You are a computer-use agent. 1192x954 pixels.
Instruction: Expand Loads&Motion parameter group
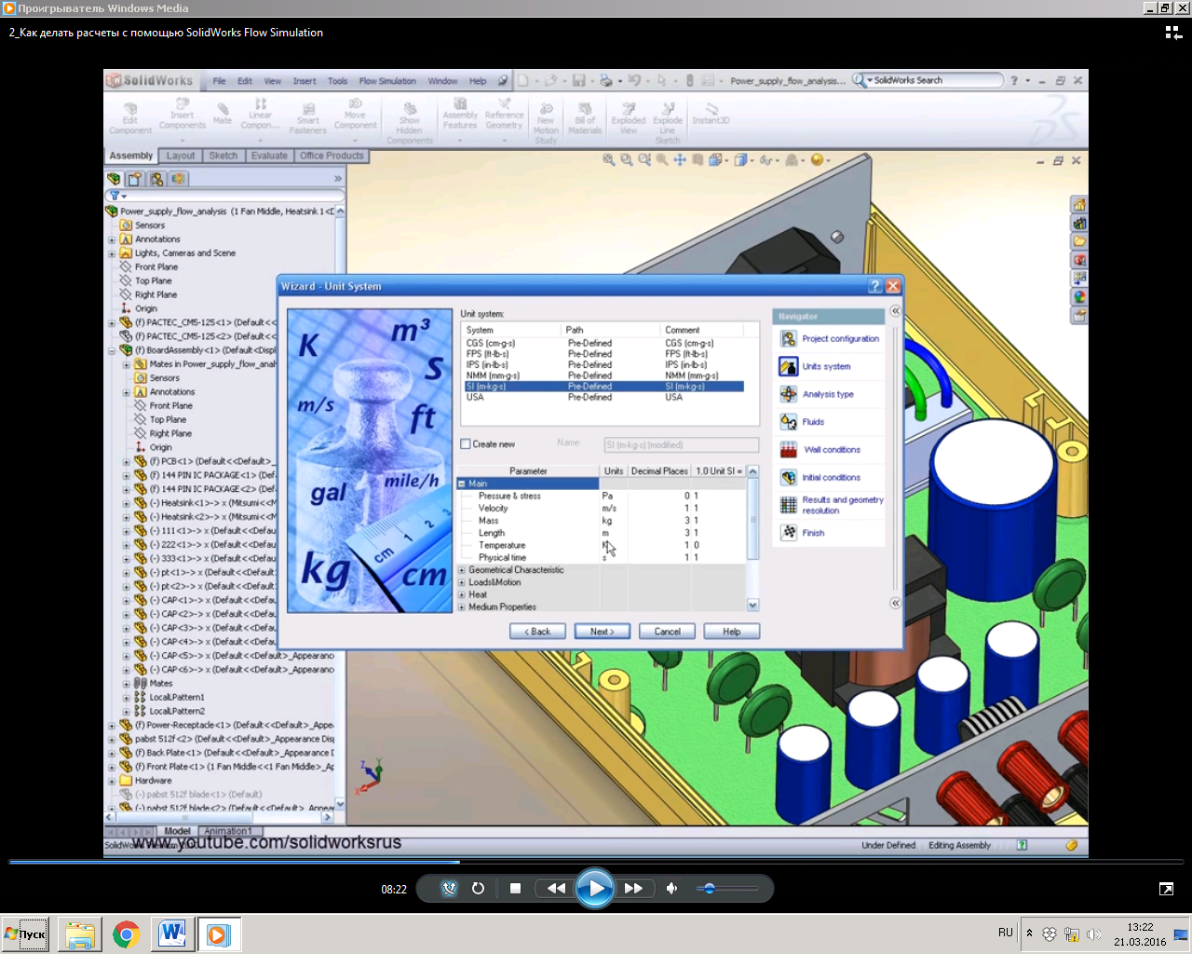click(x=462, y=582)
